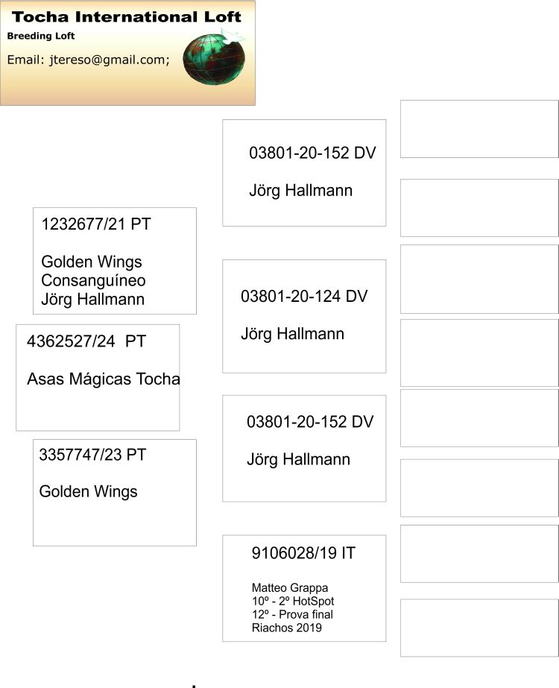Image resolution: width=559 pixels, height=688 pixels.
Task: Select the uppermost 03801-20-152 DV ring number
Action: pyautogui.click(x=312, y=153)
